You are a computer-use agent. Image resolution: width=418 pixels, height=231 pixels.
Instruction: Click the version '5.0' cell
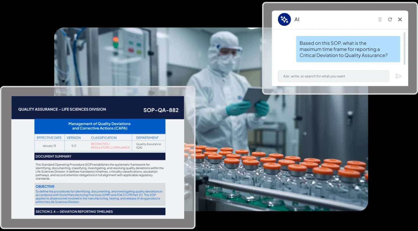pos(74,146)
